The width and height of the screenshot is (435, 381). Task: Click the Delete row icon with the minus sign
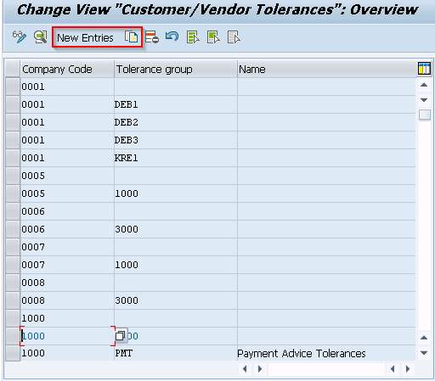[152, 37]
